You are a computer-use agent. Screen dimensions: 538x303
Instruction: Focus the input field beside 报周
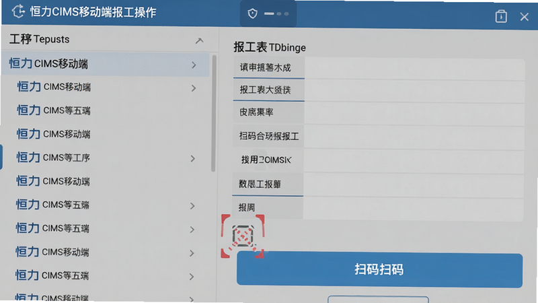[413, 209]
